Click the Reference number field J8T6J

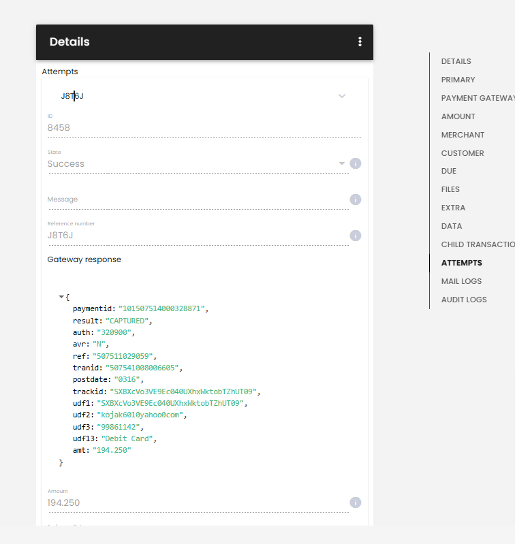point(198,236)
